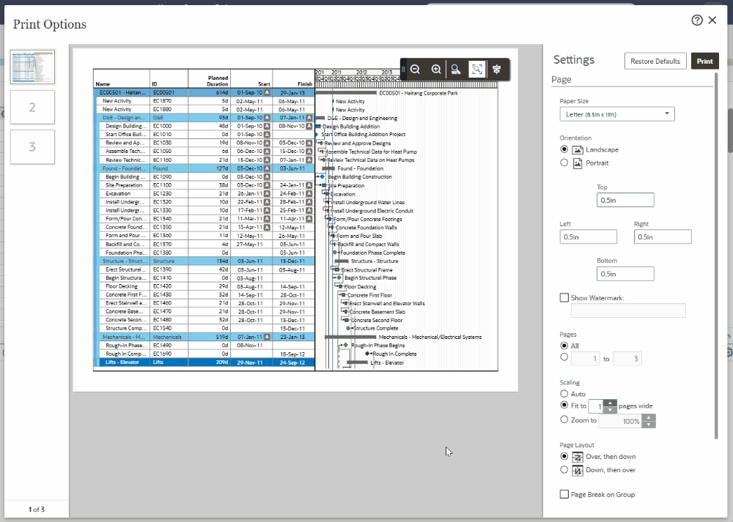Viewport: 733px width, 522px height.
Task: Select Auto scaling option
Action: [564, 394]
